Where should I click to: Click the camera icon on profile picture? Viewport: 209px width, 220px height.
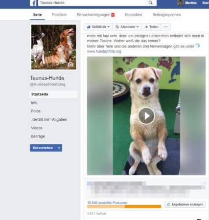tap(70, 64)
